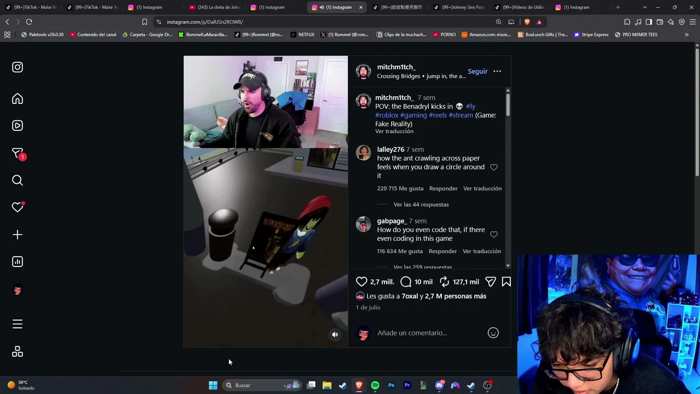The height and width of the screenshot is (394, 700).
Task: Mute the reel with the speaker button
Action: click(335, 334)
